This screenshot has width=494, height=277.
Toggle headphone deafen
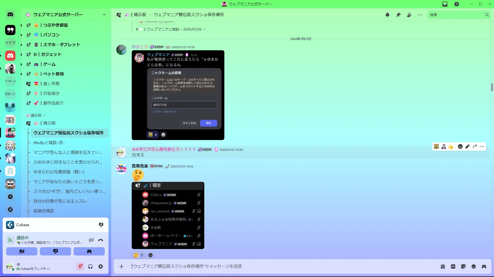point(90,266)
